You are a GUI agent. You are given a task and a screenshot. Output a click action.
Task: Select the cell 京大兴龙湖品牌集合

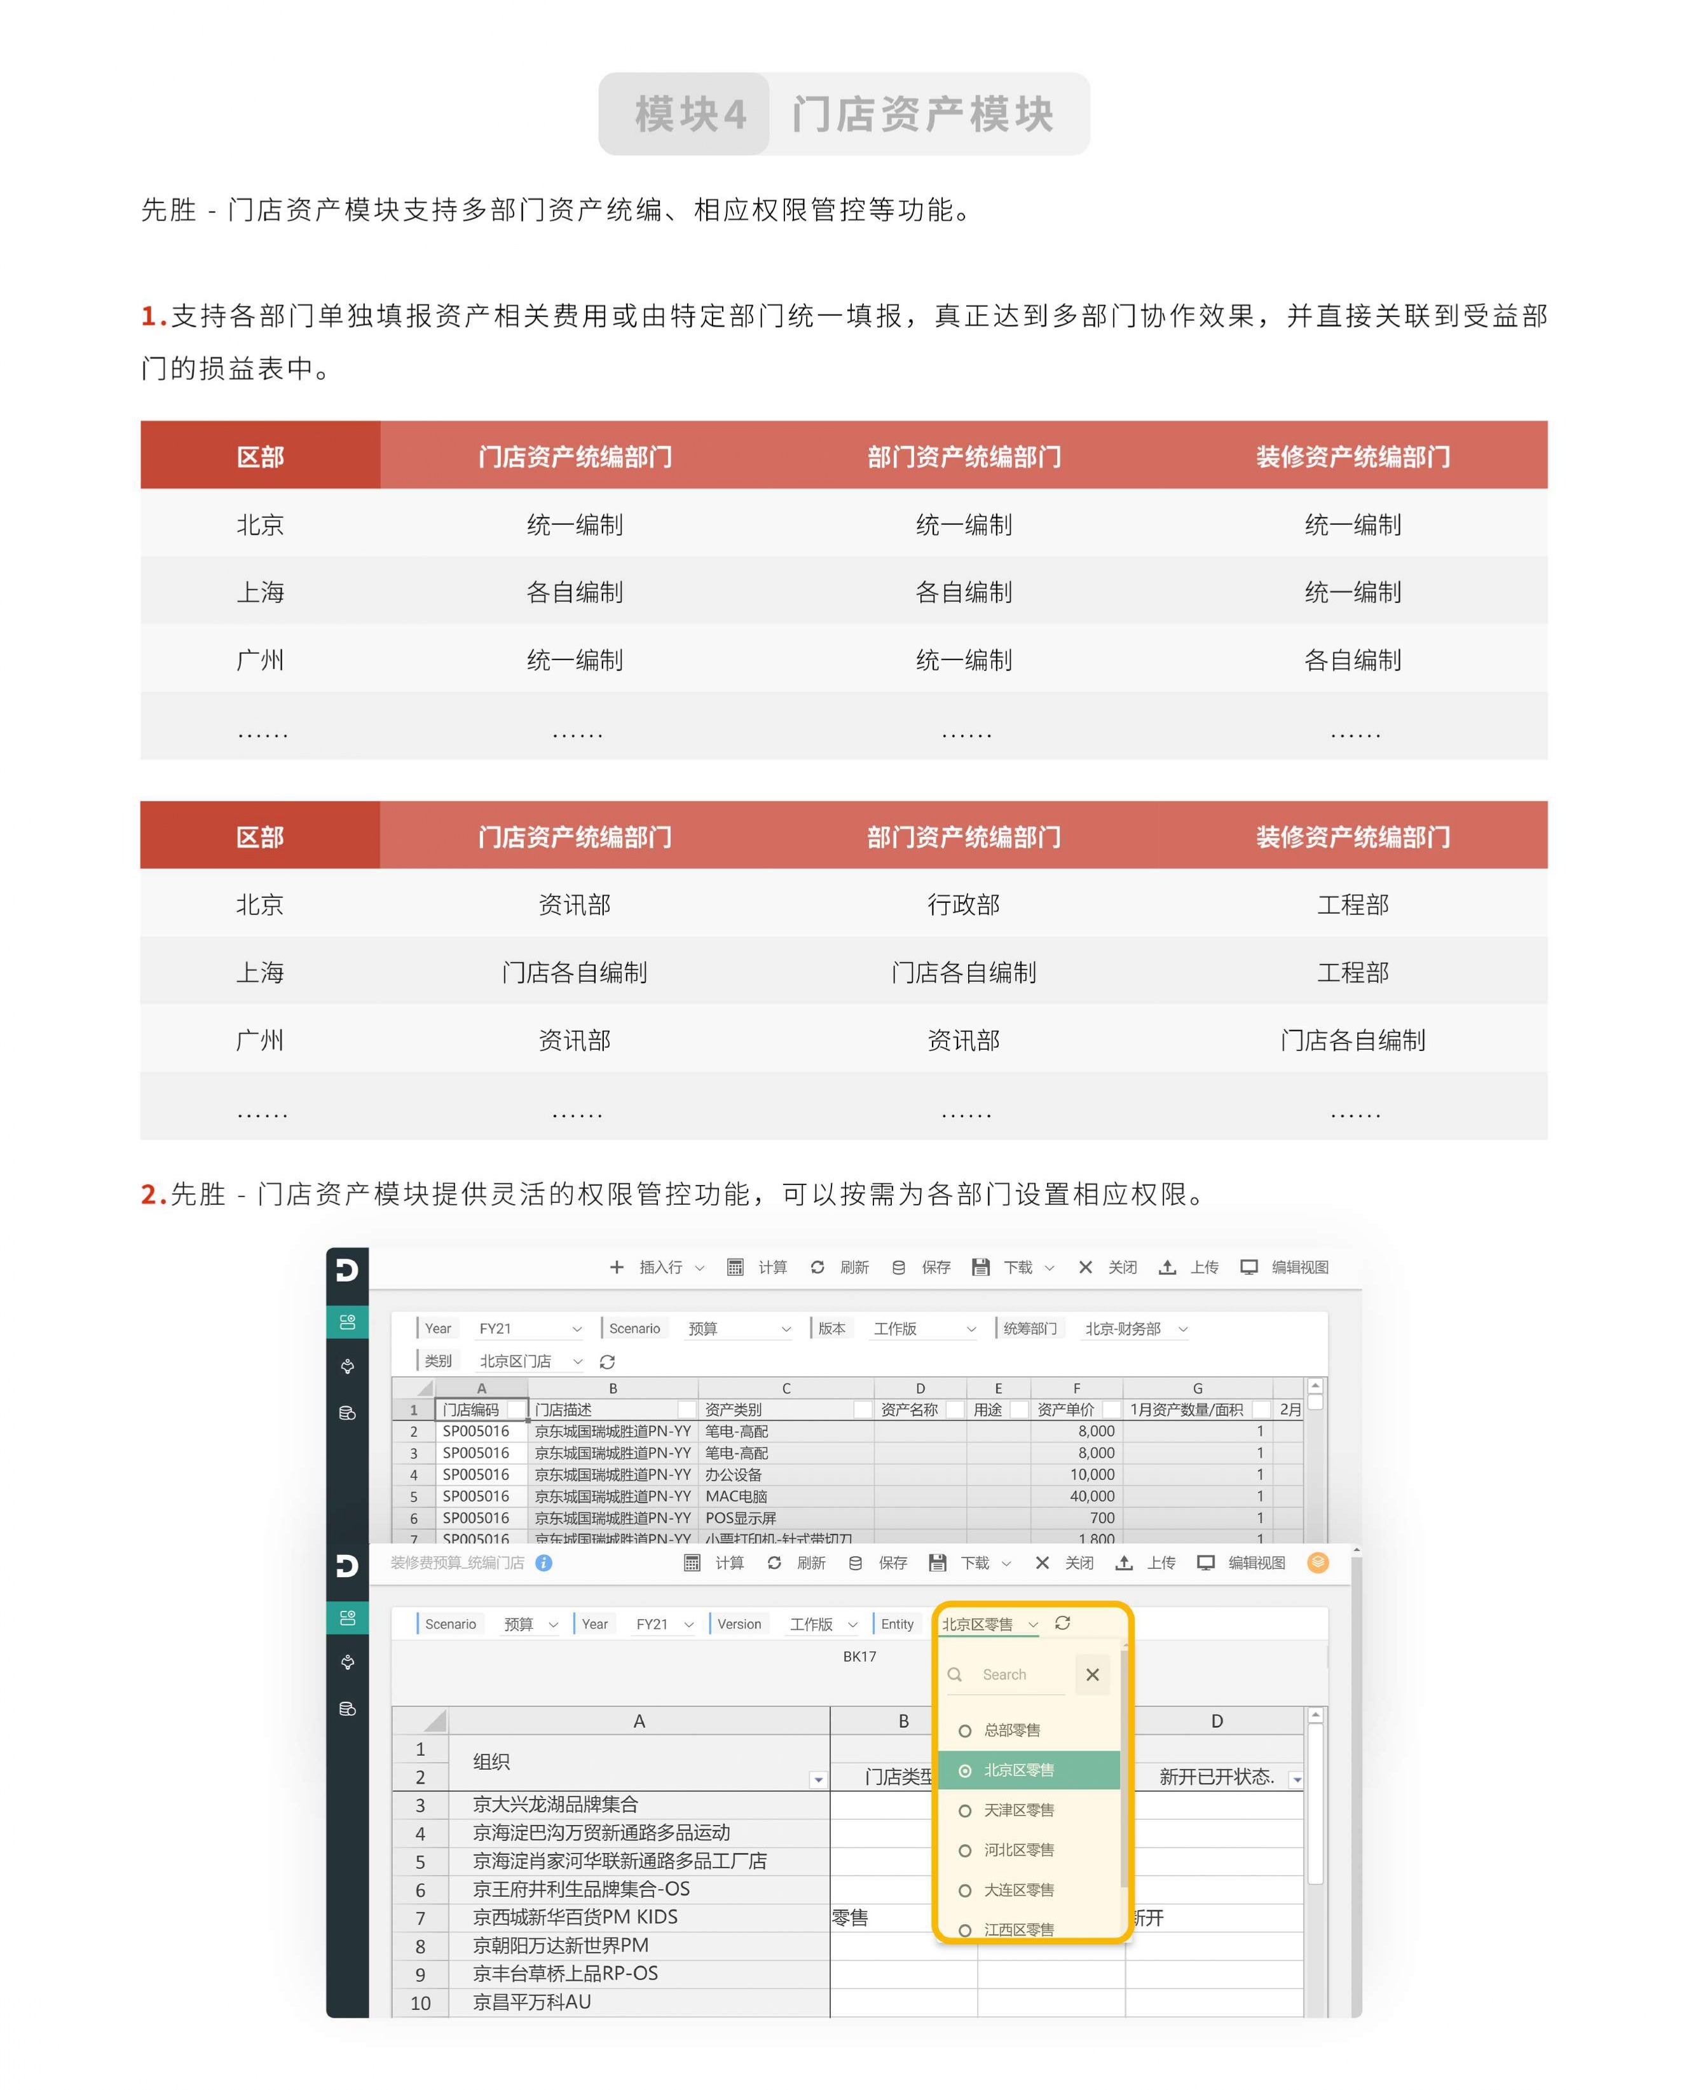coord(639,1804)
